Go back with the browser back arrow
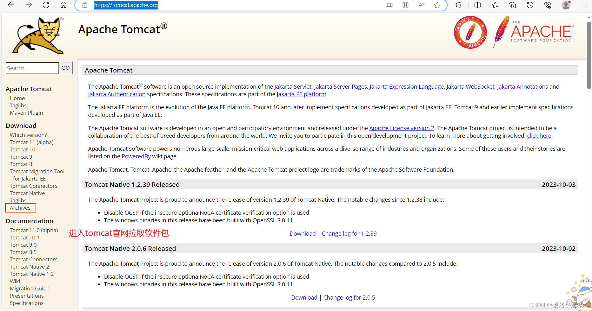The height and width of the screenshot is (311, 592). tap(11, 5)
